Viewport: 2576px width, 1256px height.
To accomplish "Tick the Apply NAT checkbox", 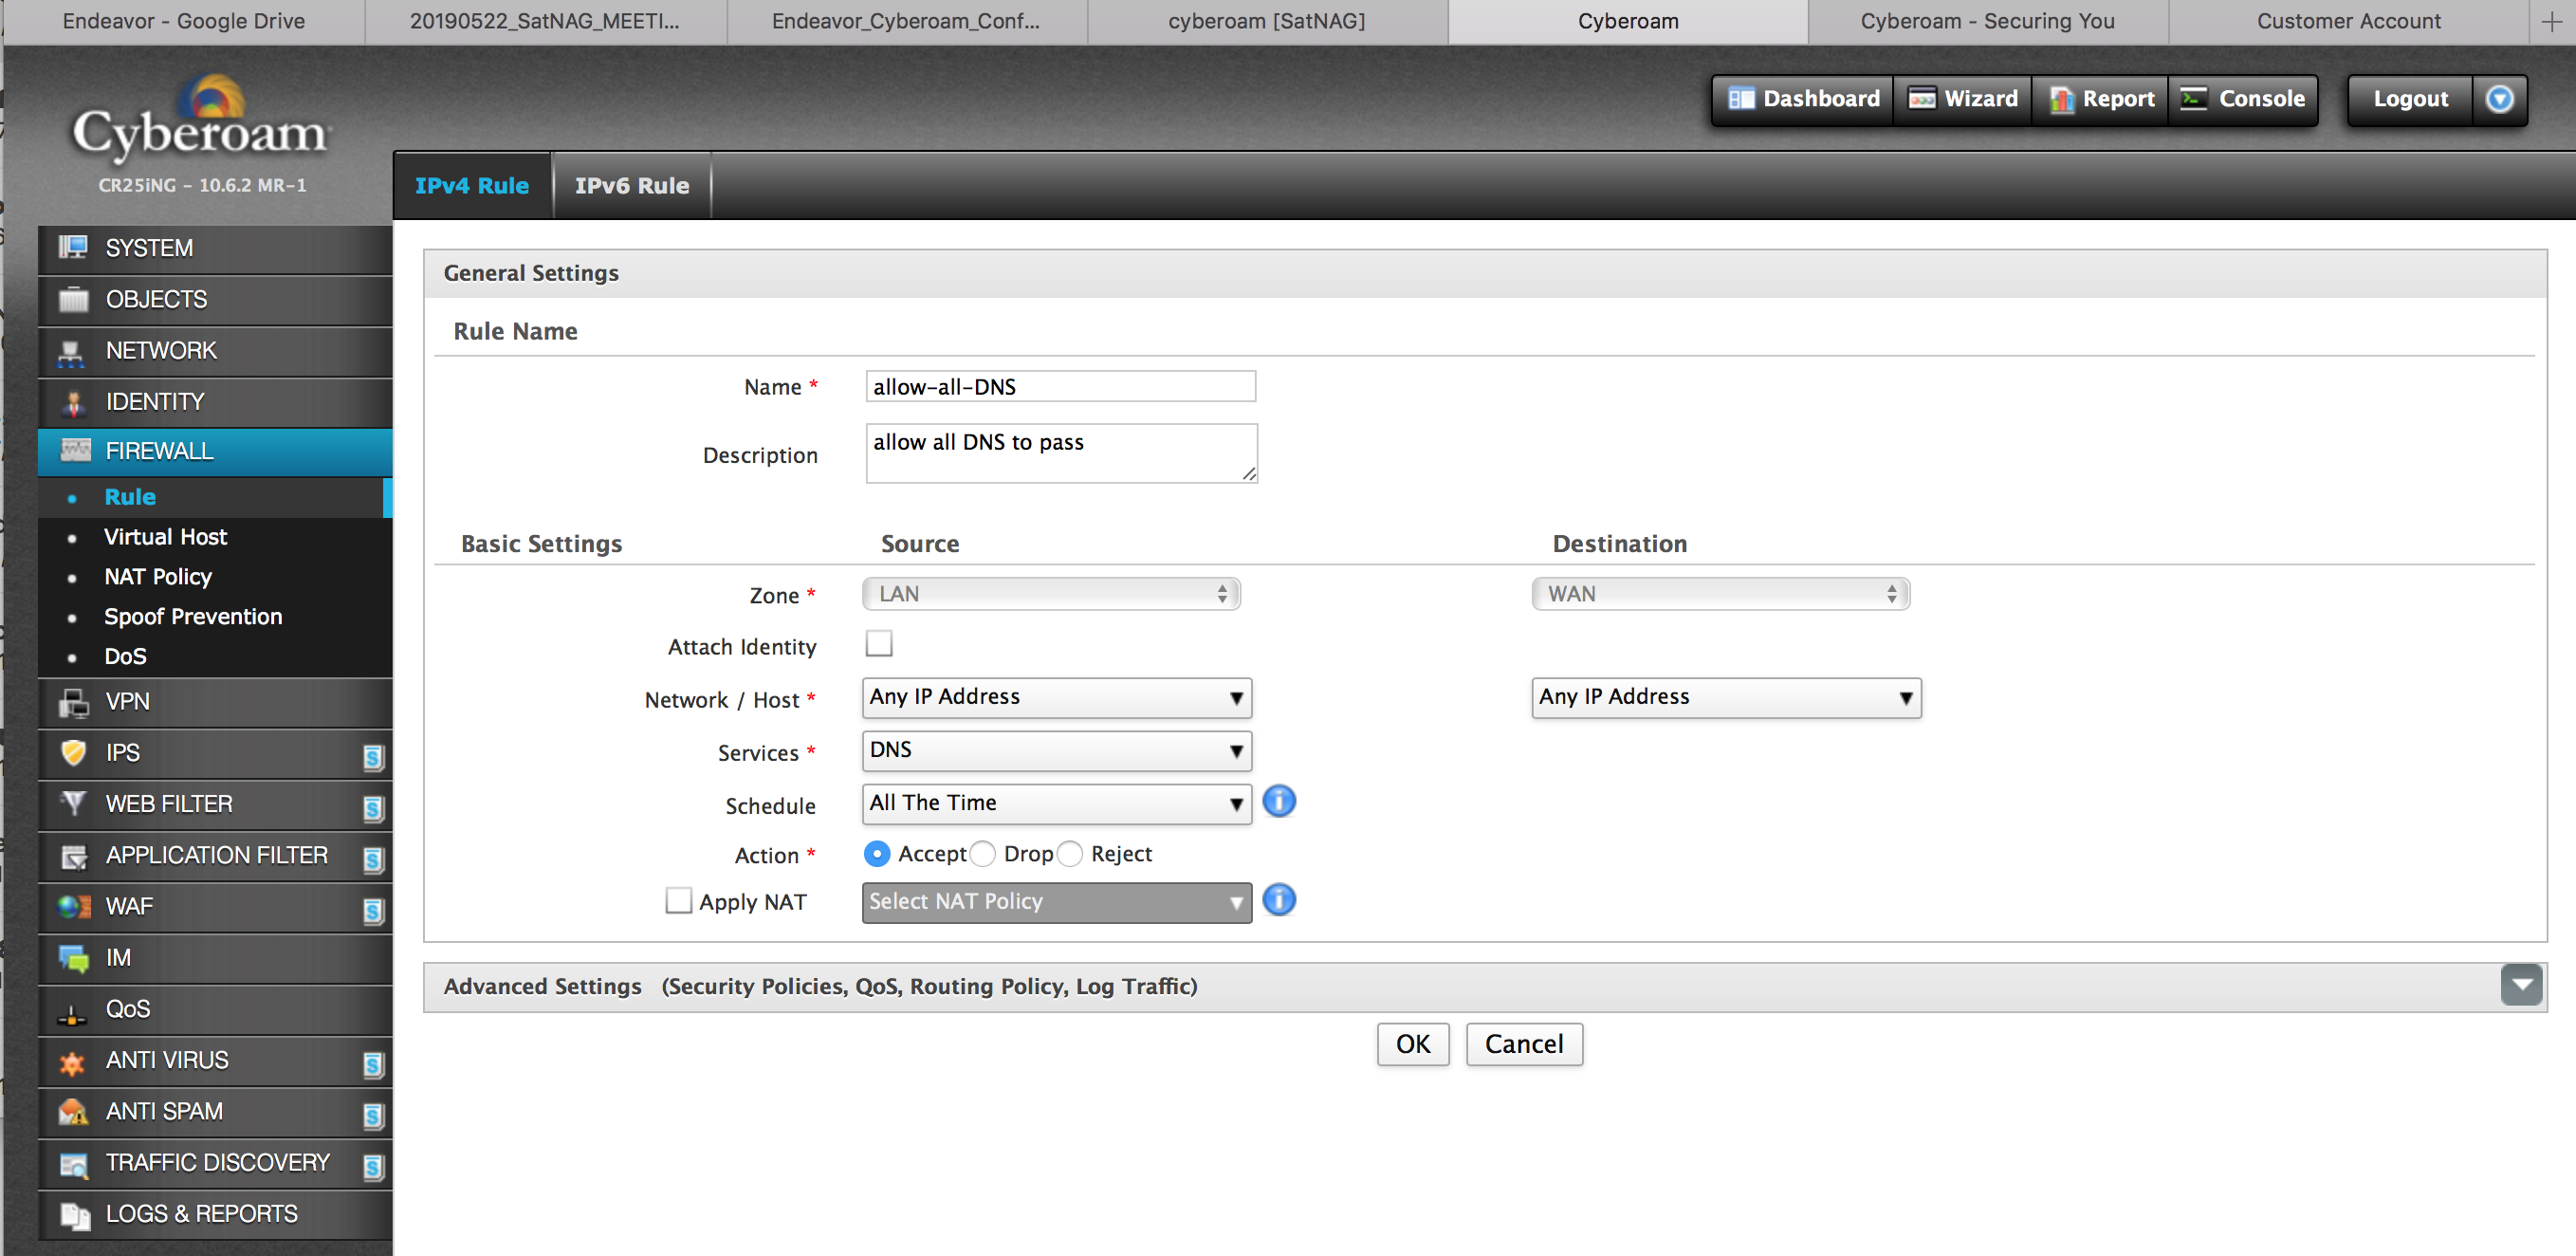I will tap(678, 901).
